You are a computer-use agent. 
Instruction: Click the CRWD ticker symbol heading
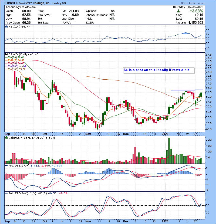tap(10, 3)
